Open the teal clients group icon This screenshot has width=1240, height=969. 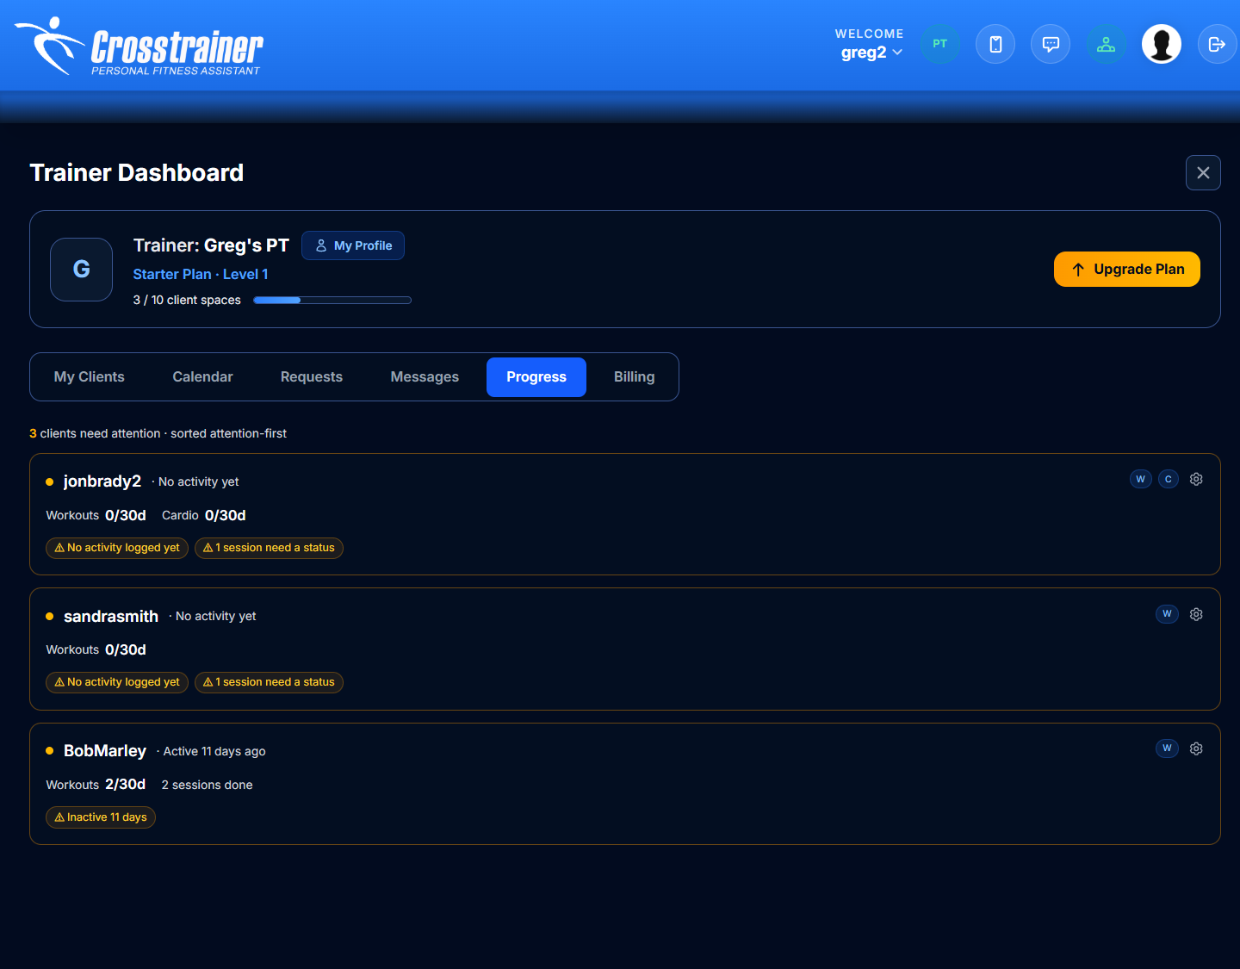point(1107,44)
